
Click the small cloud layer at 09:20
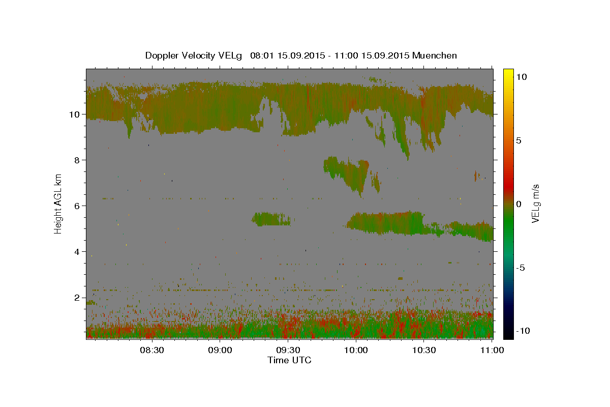click(271, 219)
